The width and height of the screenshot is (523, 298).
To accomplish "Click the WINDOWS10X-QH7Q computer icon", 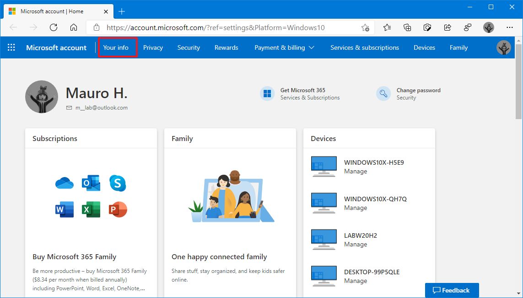I will [324, 203].
